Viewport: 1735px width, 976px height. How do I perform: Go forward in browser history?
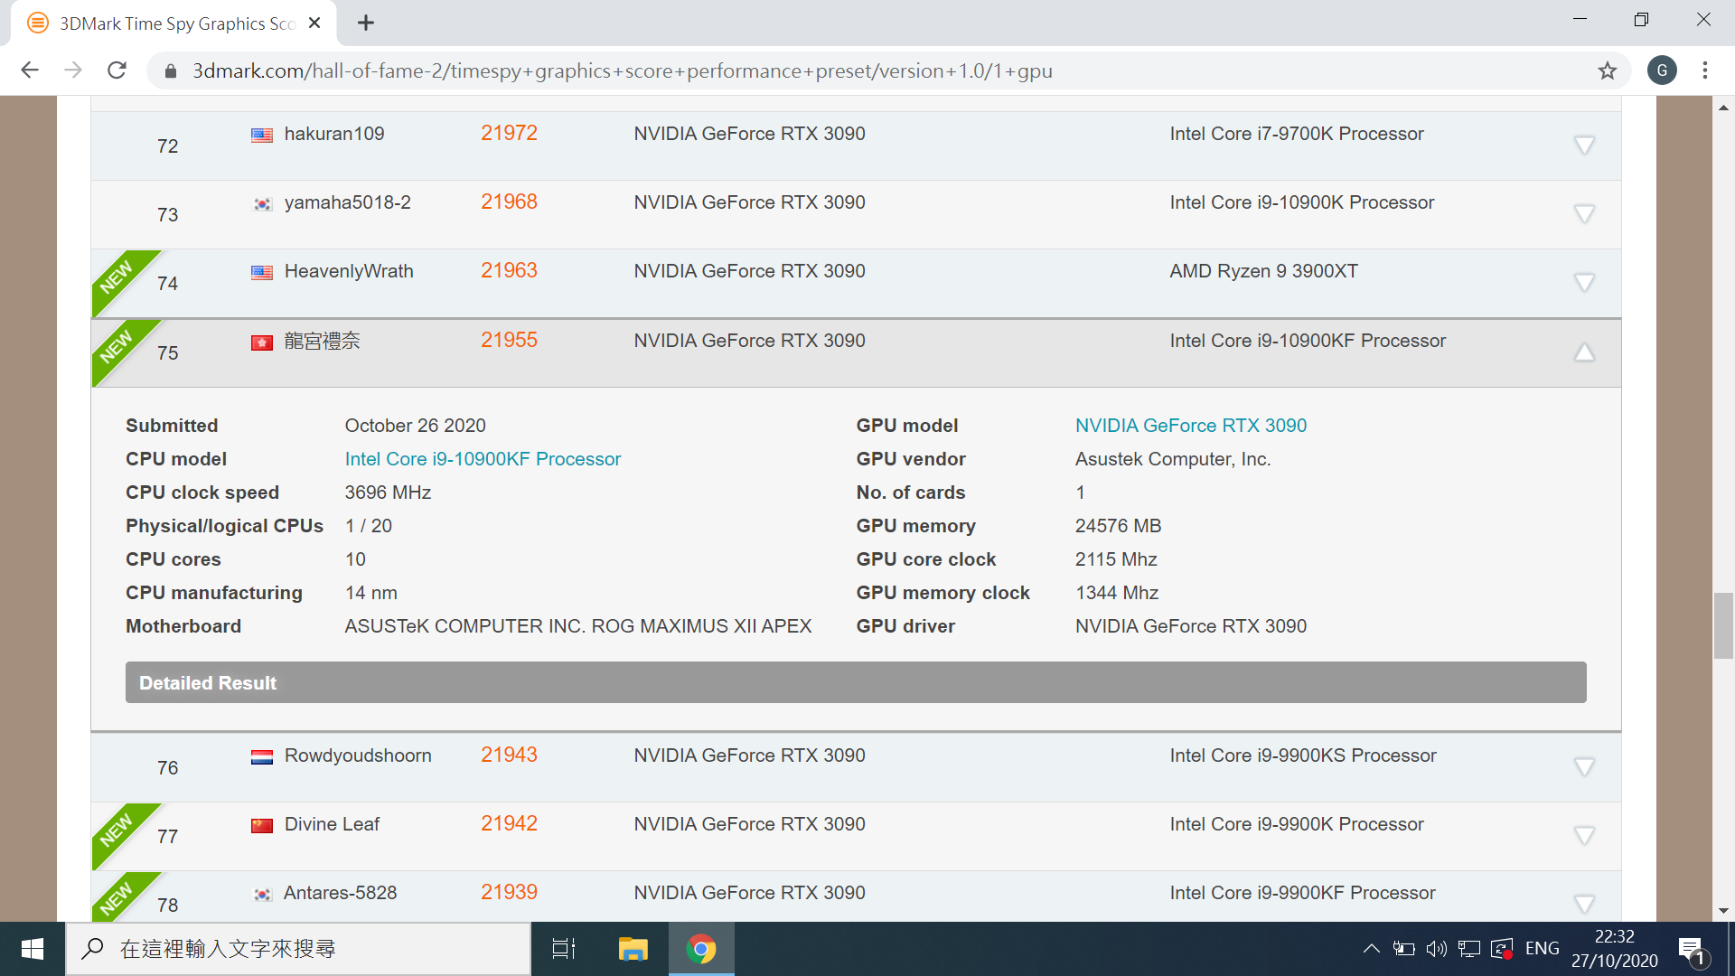click(x=73, y=70)
